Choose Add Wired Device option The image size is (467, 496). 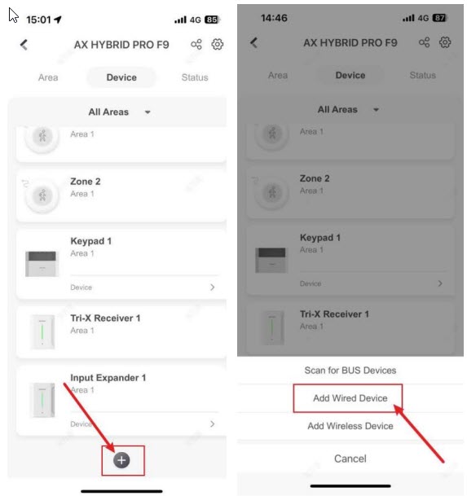tap(350, 398)
